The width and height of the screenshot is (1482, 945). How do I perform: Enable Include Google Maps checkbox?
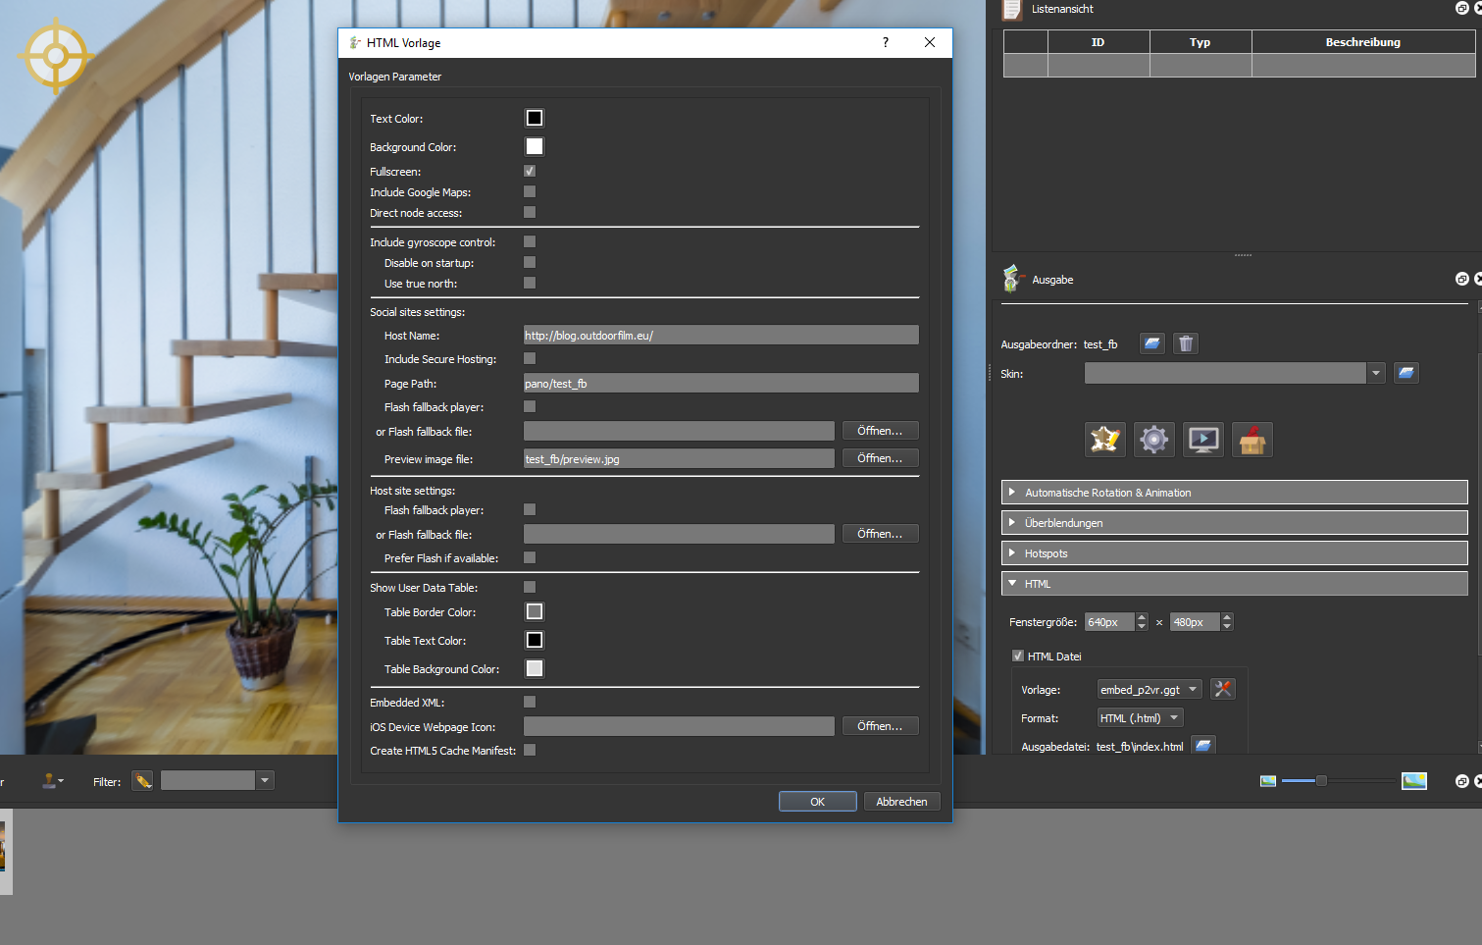click(530, 191)
